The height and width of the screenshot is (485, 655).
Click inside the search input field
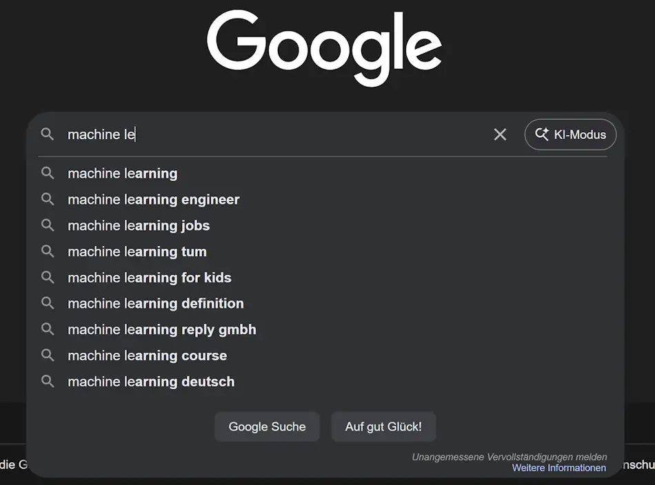207,134
